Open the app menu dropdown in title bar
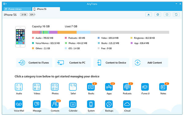This screenshot has height=116, width=184. point(5,4)
